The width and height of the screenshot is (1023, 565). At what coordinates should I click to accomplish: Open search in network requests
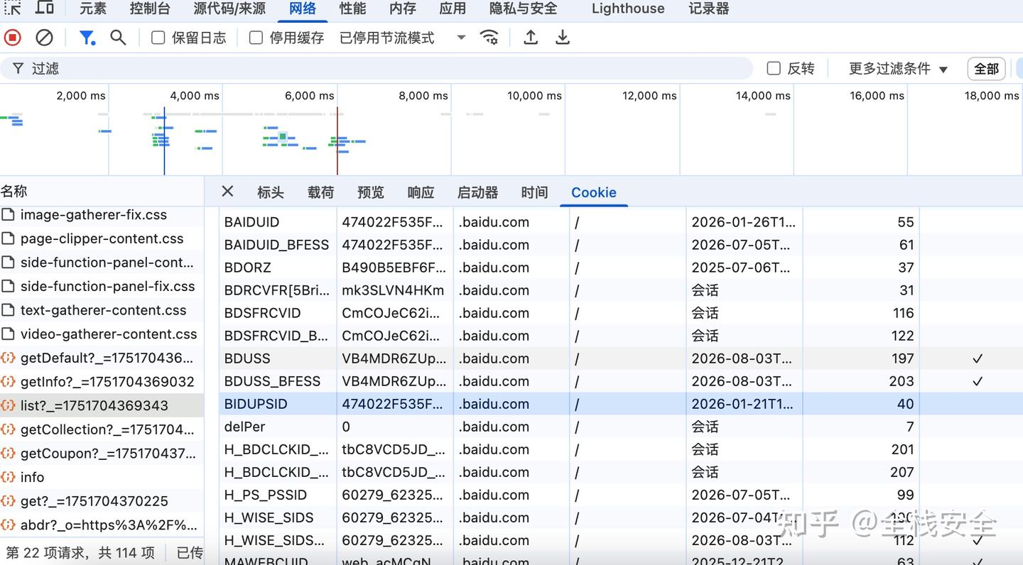[118, 37]
